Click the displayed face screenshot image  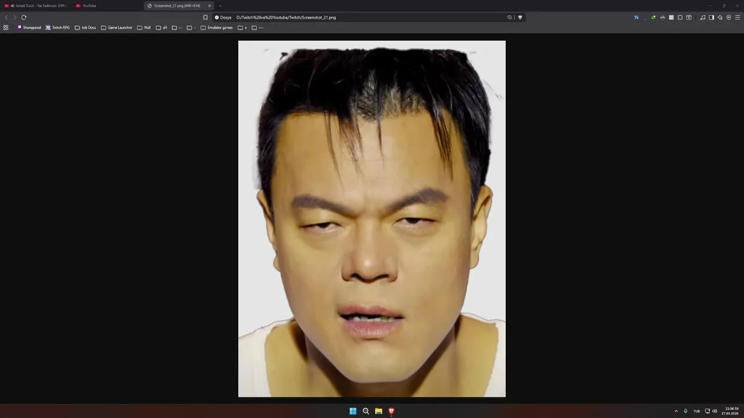coord(372,219)
